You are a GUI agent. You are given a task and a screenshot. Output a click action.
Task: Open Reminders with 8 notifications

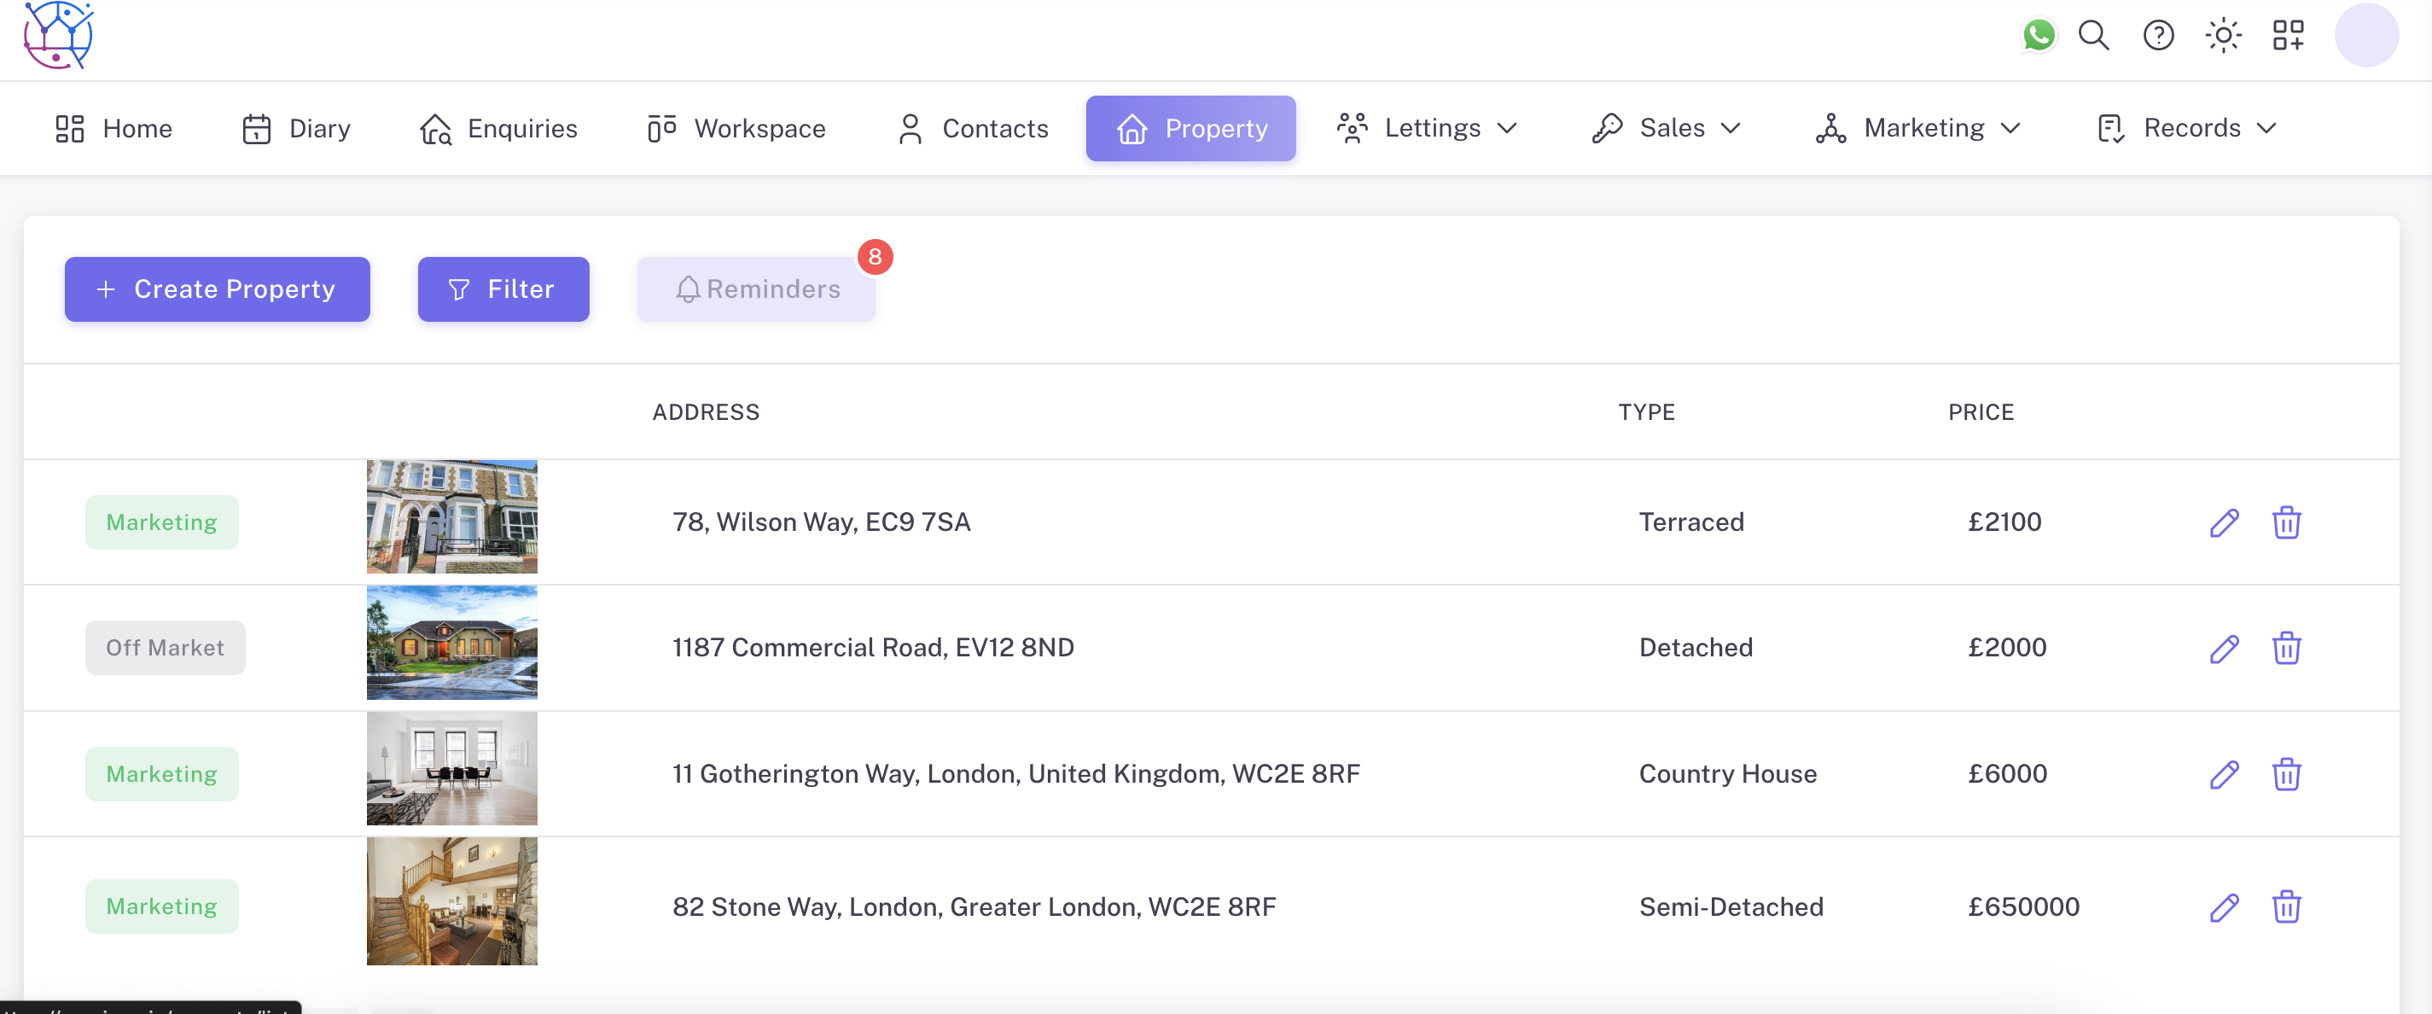coord(756,288)
